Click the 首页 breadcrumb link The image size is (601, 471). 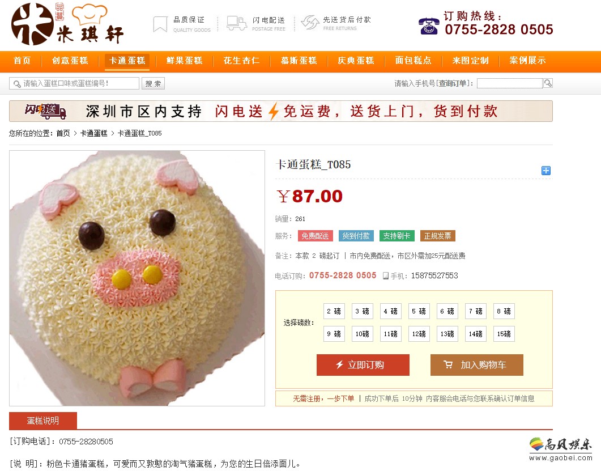pos(63,133)
